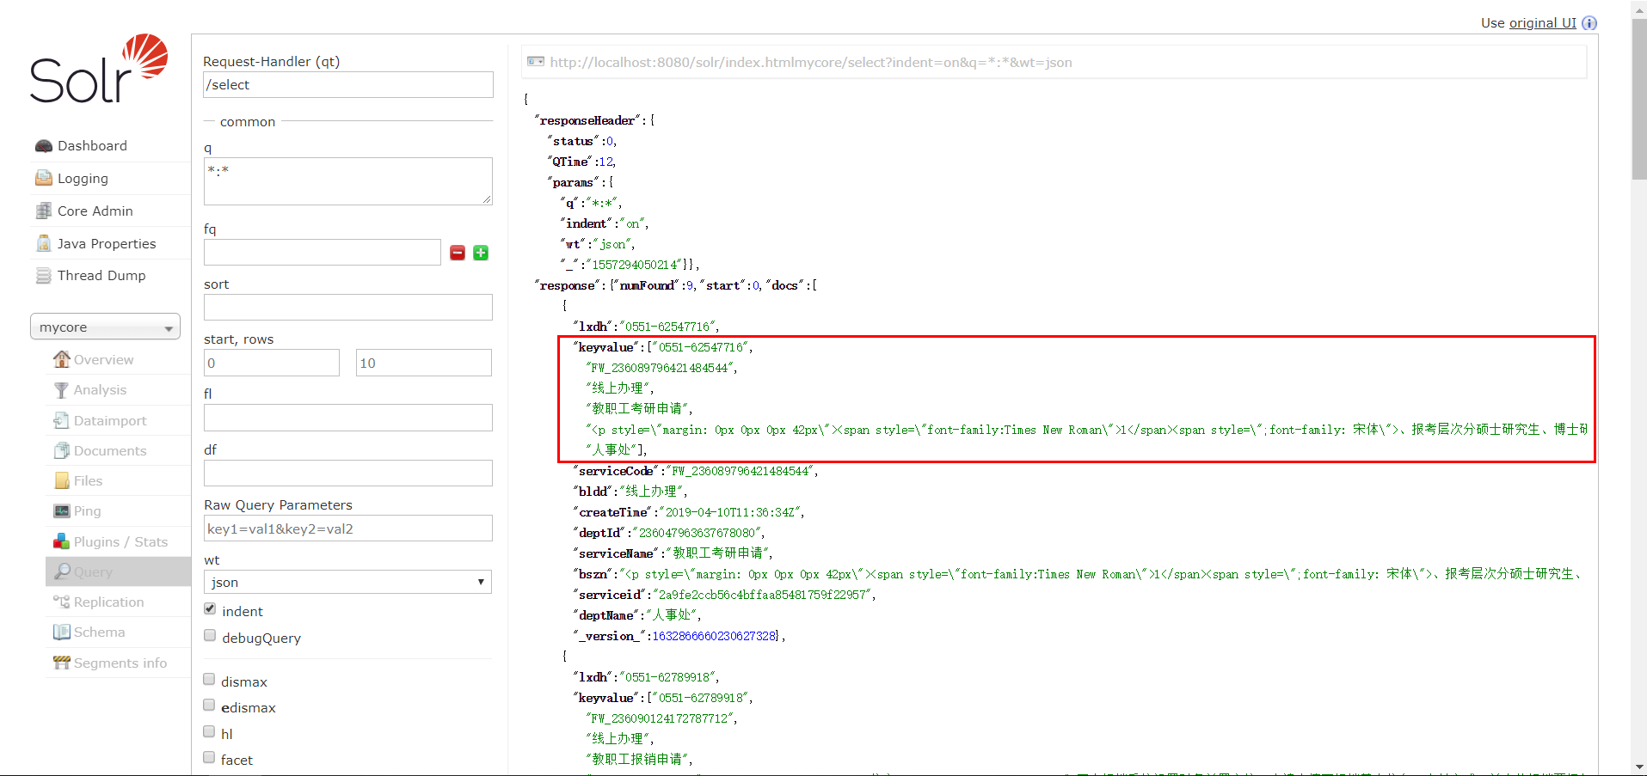Click the Solr logo
Viewport: 1647px width, 776px height.
[99, 69]
